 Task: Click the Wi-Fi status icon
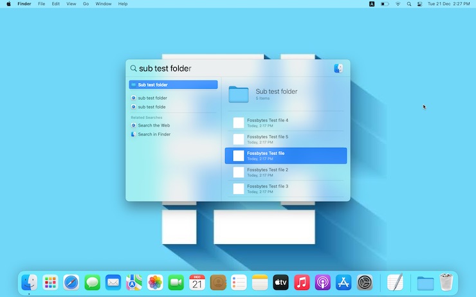coord(398,4)
